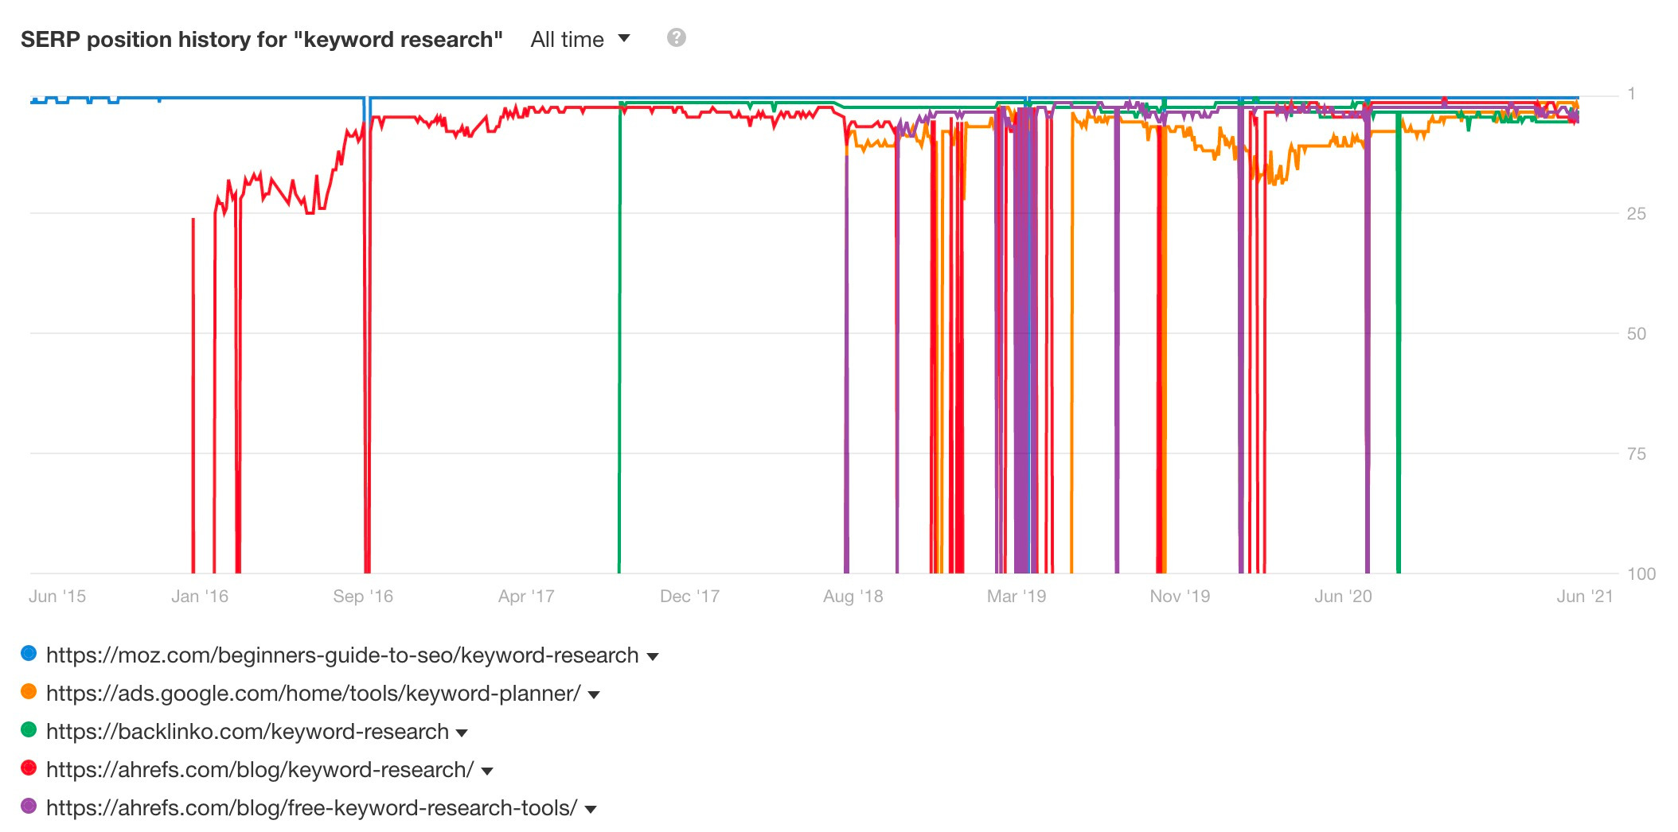Open the All time range dropdown
1678x832 pixels.
pos(579,39)
